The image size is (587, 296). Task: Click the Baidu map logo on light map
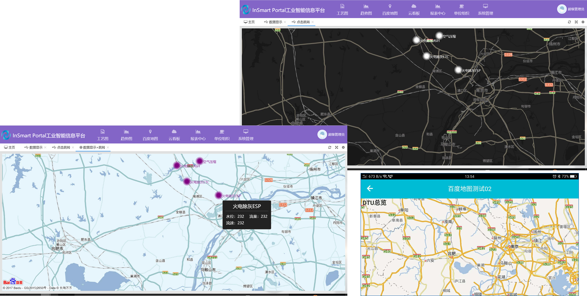click(x=13, y=282)
